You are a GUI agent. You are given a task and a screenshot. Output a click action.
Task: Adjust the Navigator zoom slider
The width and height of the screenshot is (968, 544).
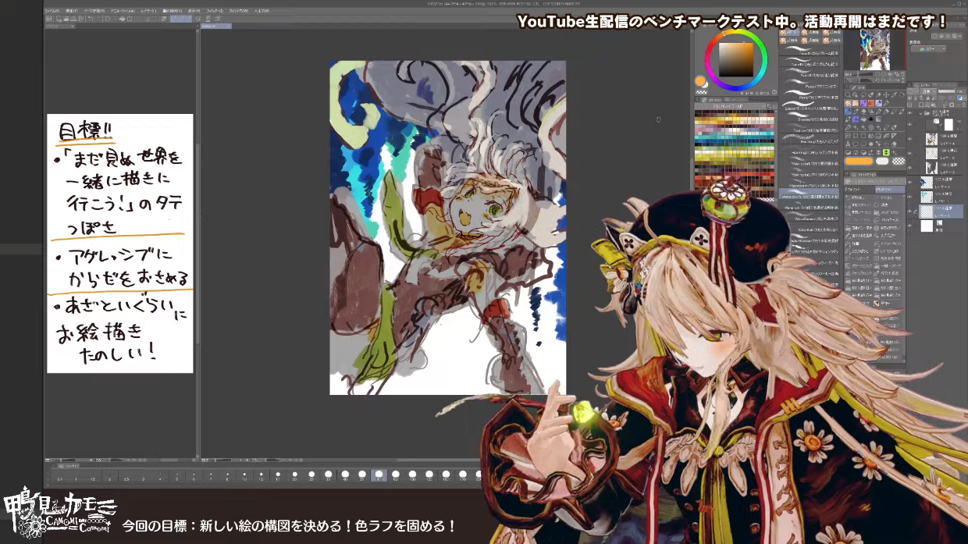tap(865, 74)
